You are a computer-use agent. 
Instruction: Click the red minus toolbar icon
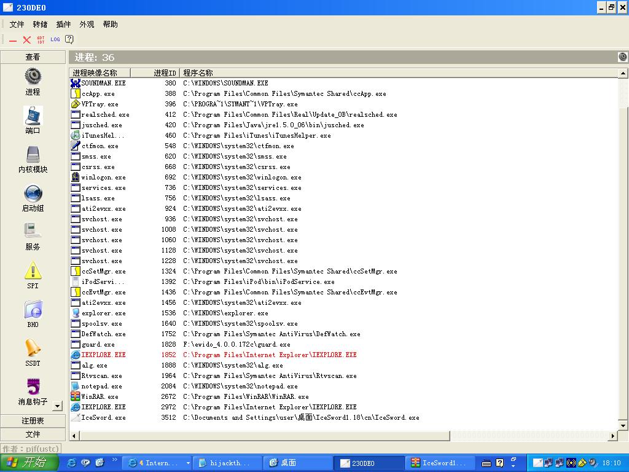pos(13,40)
